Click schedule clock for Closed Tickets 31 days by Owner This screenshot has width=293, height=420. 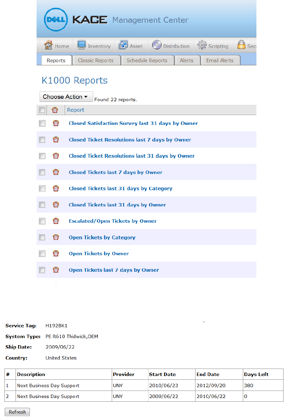click(56, 204)
